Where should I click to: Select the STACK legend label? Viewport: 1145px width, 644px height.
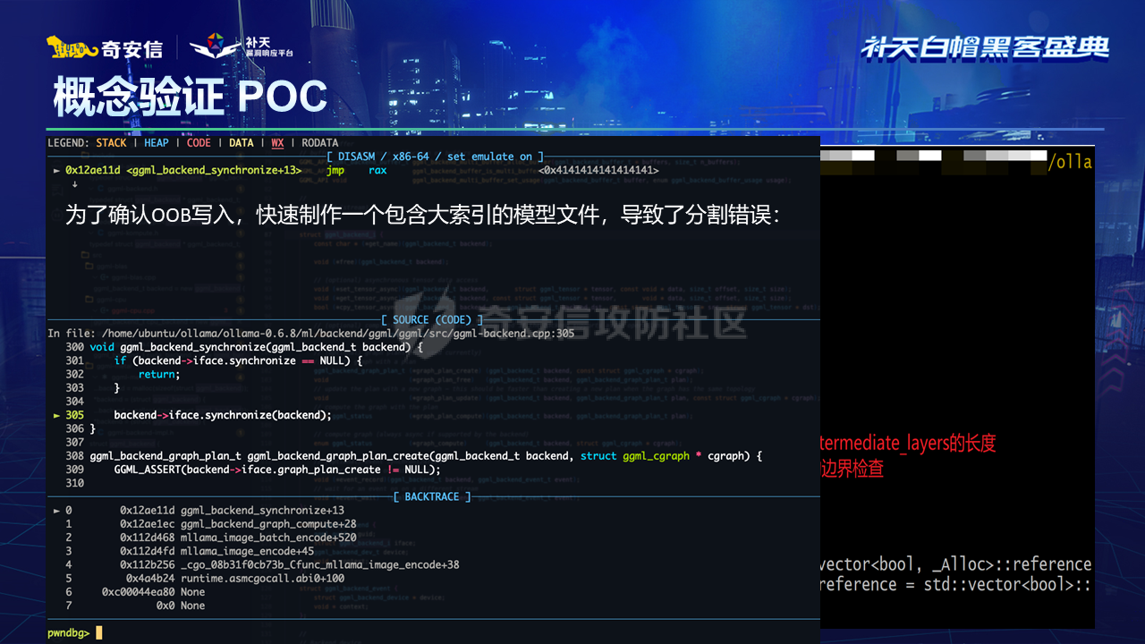pos(111,143)
